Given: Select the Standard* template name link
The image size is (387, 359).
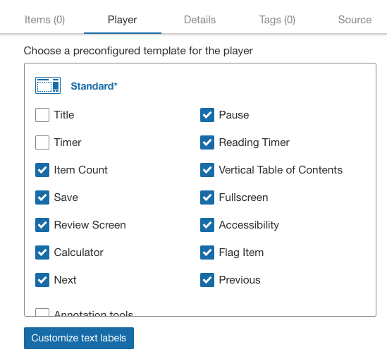Looking at the screenshot, I should pos(94,86).
